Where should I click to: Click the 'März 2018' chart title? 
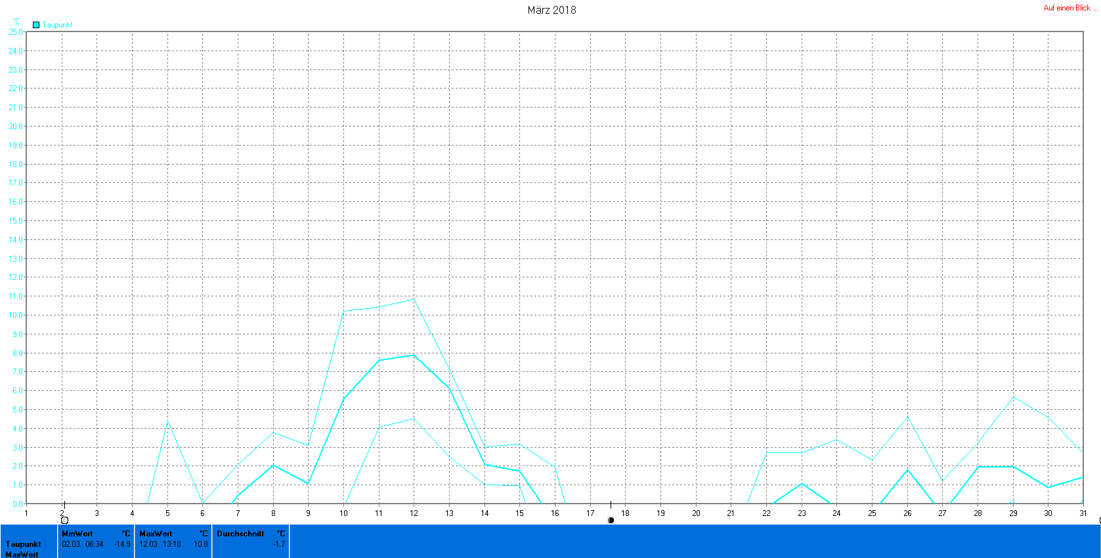[551, 10]
